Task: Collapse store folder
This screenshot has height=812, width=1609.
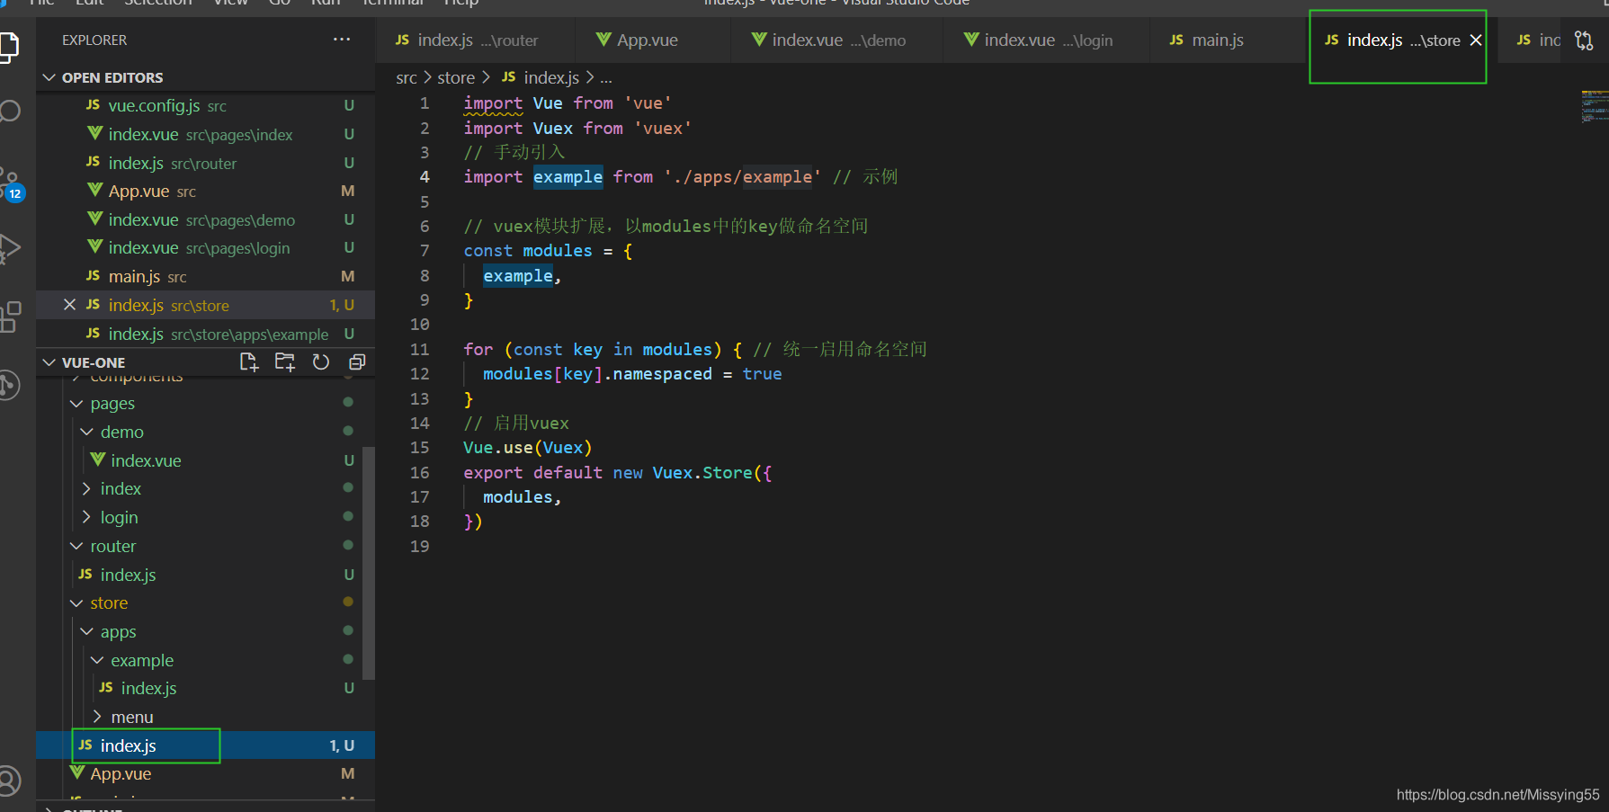Action: pos(77,603)
